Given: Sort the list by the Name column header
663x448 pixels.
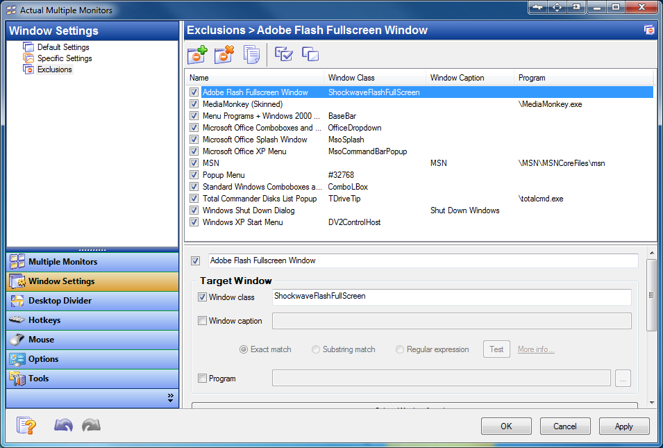Looking at the screenshot, I should [255, 78].
